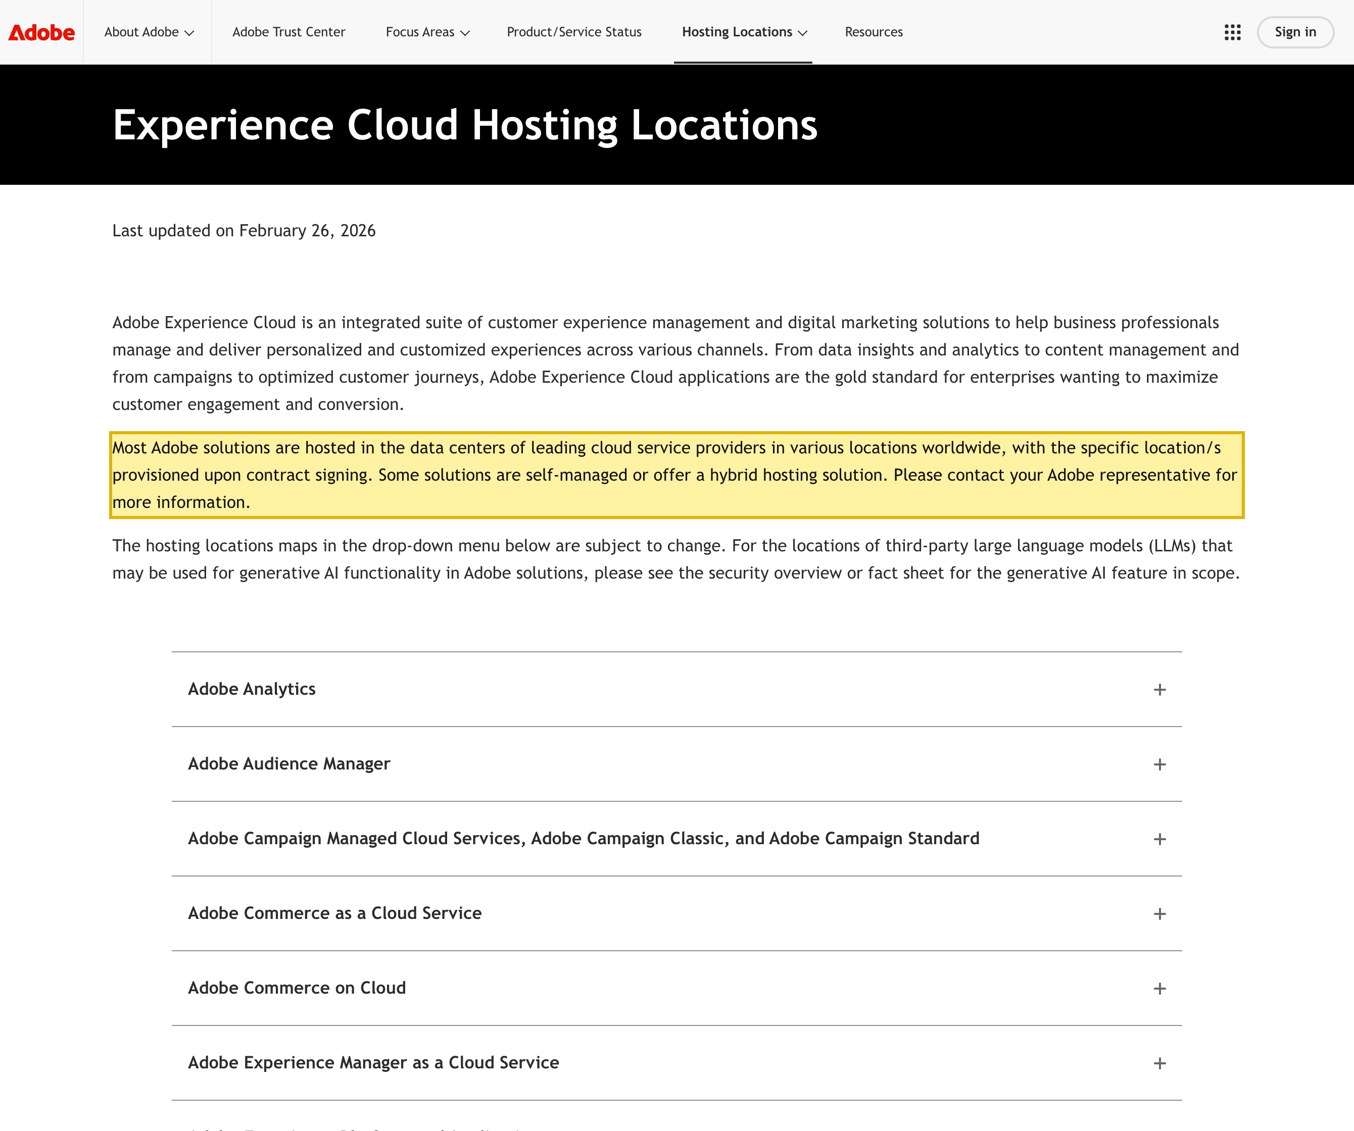Image resolution: width=1354 pixels, height=1131 pixels.
Task: Expand the Adobe Campaign Managed Cloud Services section
Action: coord(676,839)
